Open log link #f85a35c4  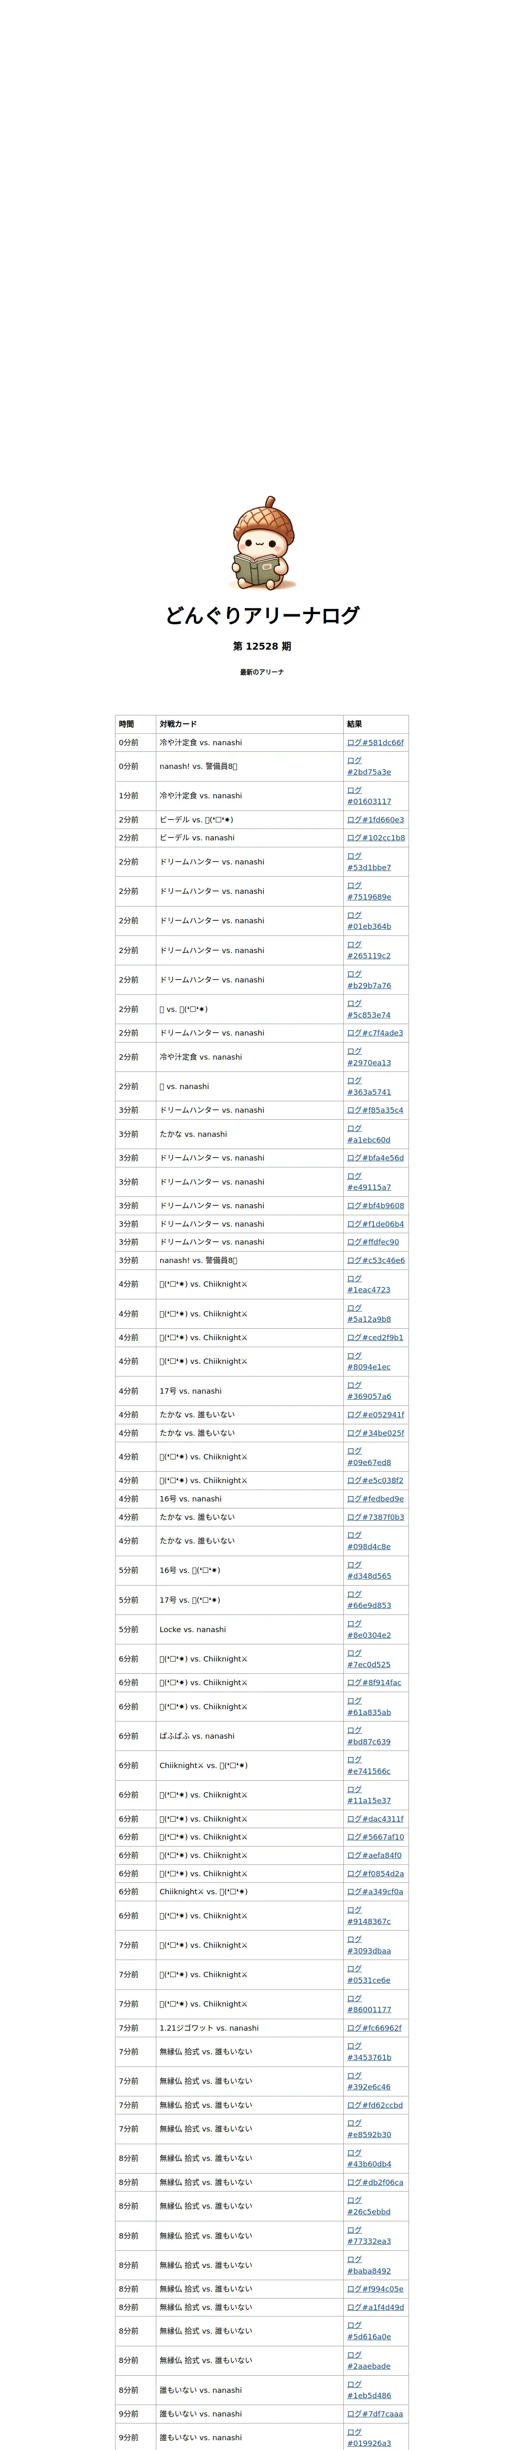(375, 1110)
